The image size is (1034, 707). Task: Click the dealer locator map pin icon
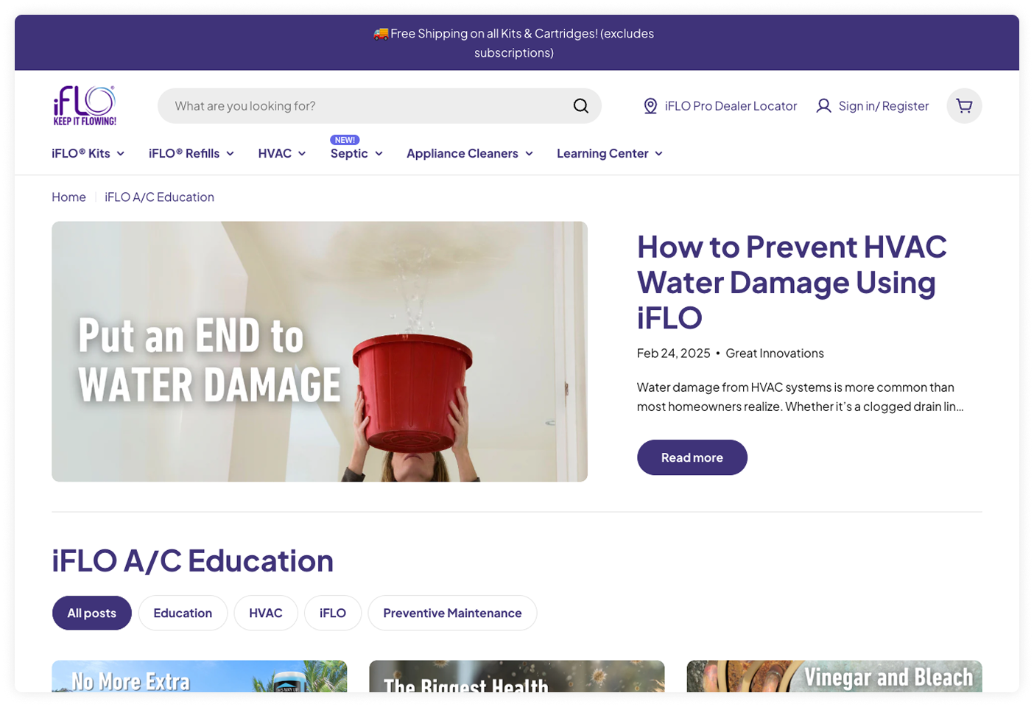[x=650, y=106]
